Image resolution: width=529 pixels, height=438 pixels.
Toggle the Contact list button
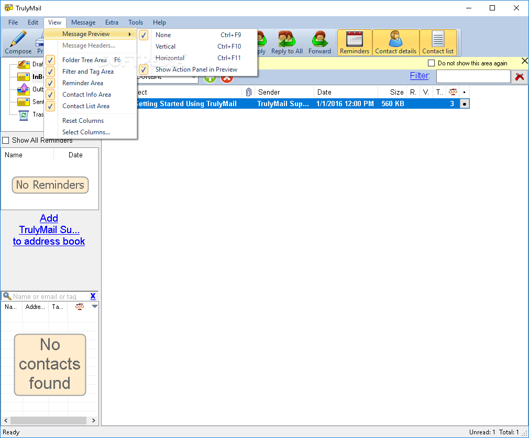(438, 42)
